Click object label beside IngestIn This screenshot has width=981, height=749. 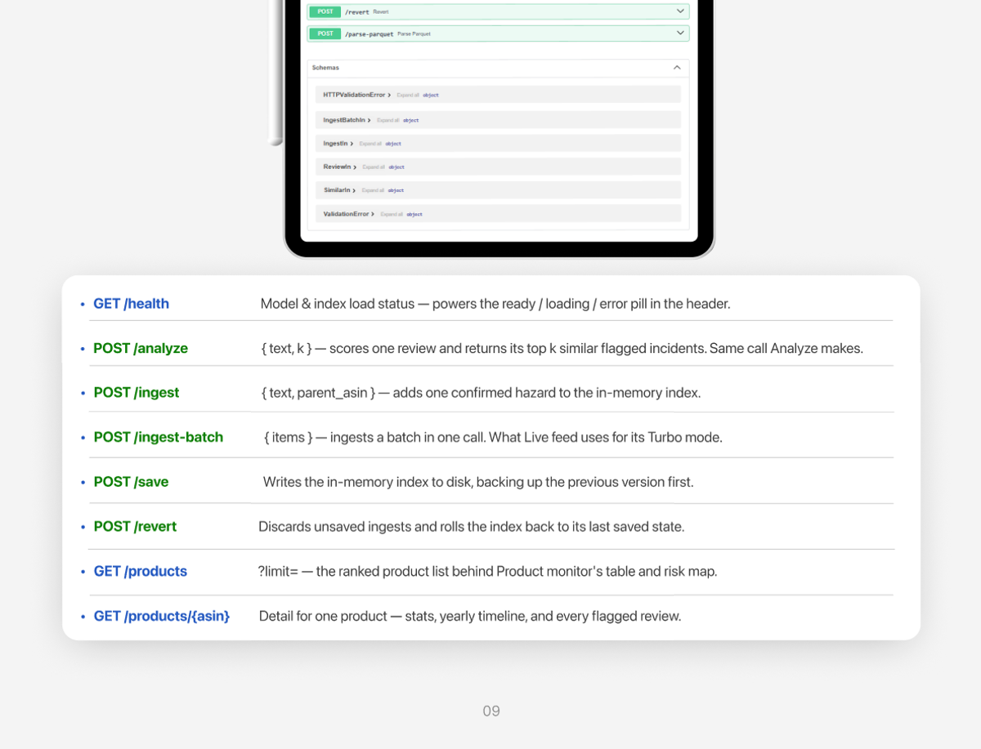pos(393,144)
